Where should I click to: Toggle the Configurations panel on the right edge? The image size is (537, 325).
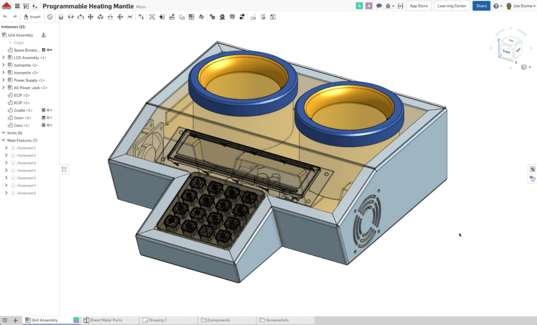[x=532, y=169]
